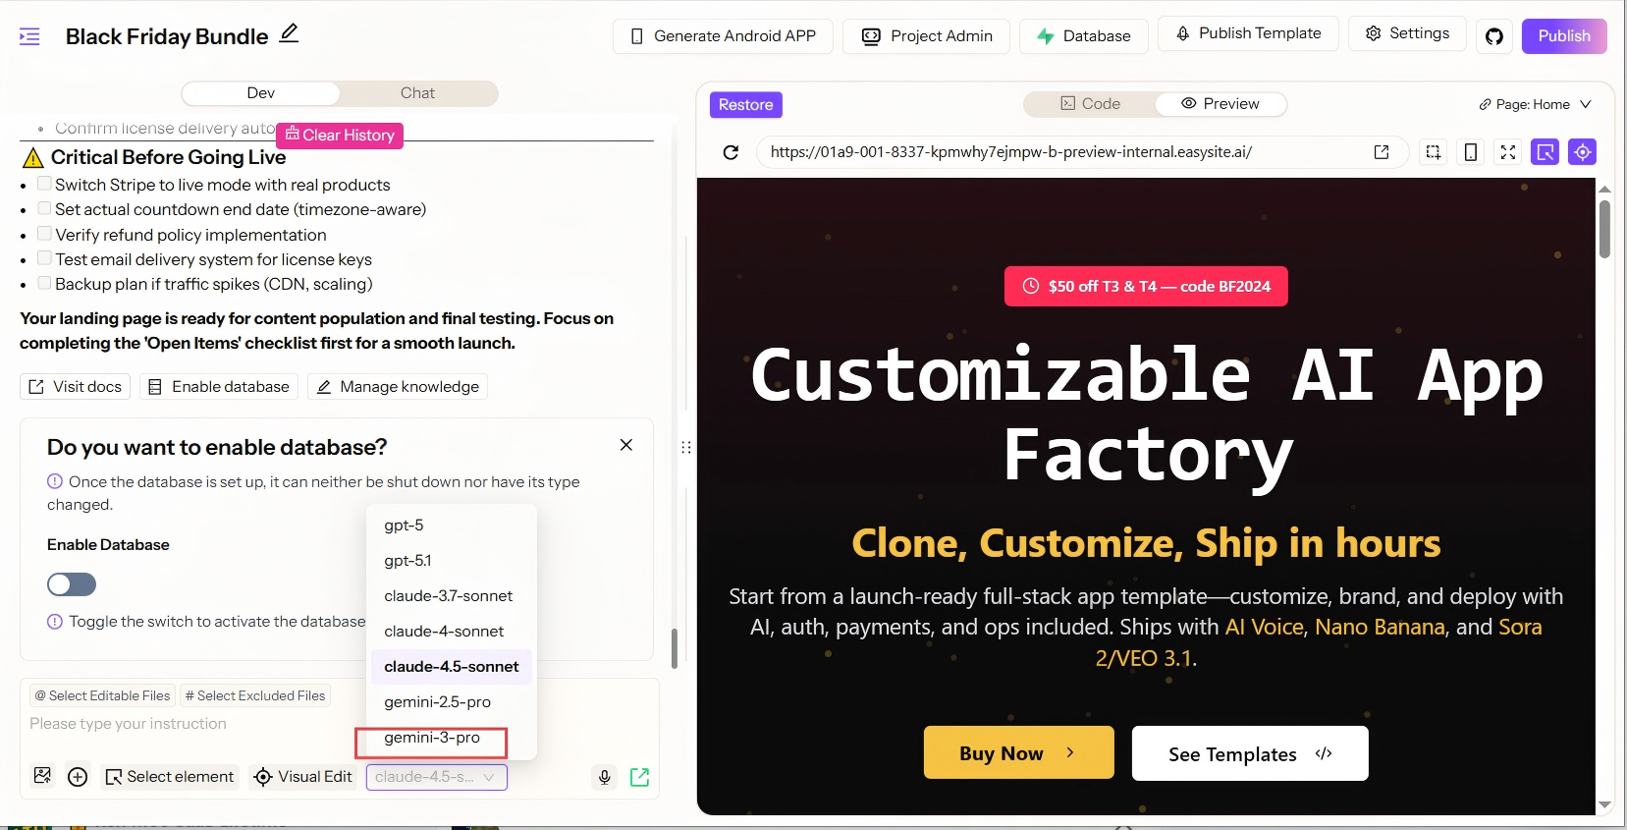This screenshot has width=1627, height=830.
Task: Open the Database button
Action: pyautogui.click(x=1083, y=36)
